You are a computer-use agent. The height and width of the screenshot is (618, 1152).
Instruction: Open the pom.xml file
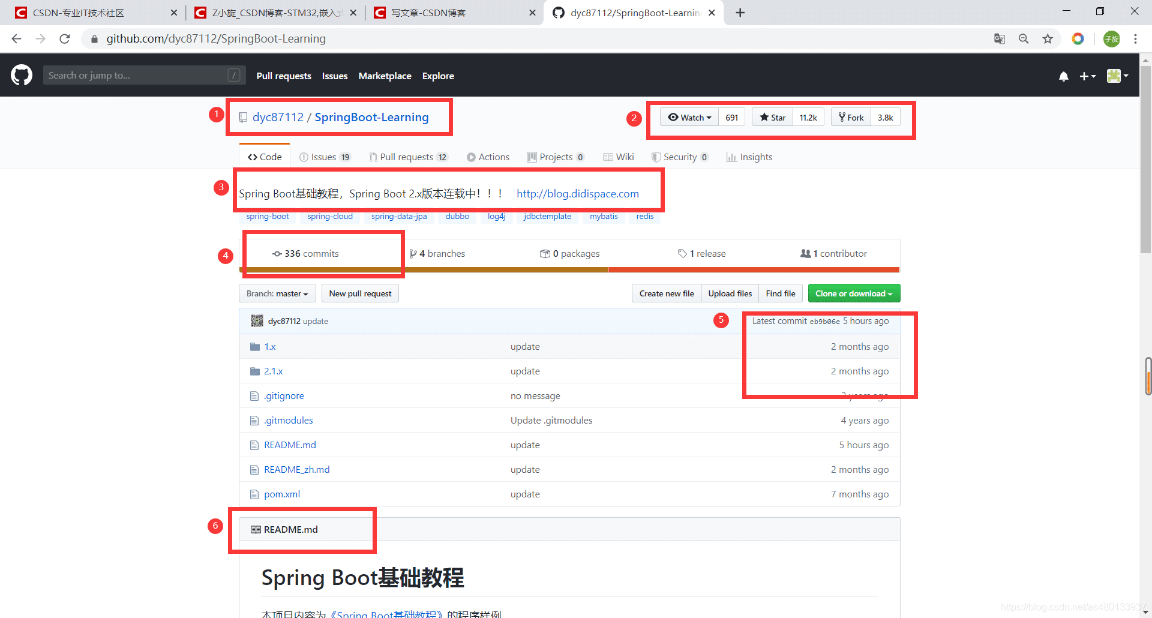(x=282, y=494)
